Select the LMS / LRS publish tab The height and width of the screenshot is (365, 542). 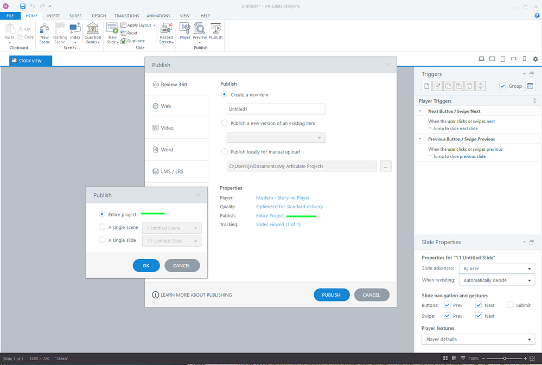click(172, 171)
